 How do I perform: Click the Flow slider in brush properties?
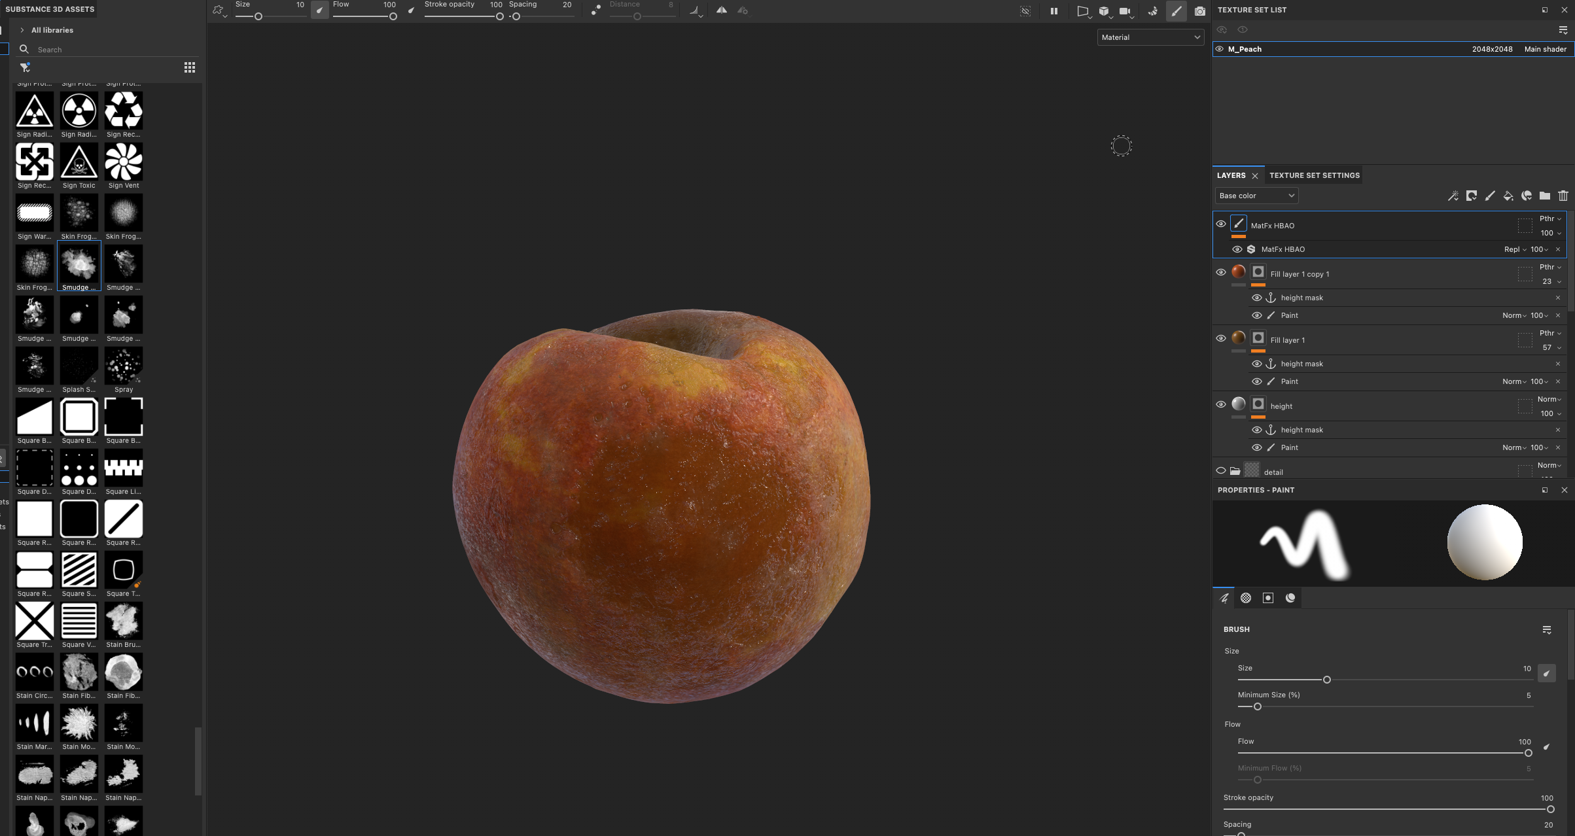pyautogui.click(x=1383, y=753)
